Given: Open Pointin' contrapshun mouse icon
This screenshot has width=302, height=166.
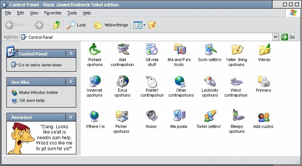Looking at the screenshot, I should pyautogui.click(x=151, y=81).
